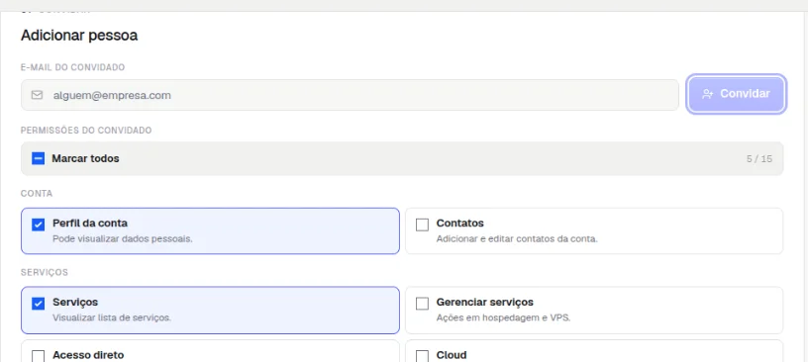This screenshot has height=362, width=808.
Task: Uncheck the Perfil da conta permission
Action: [39, 225]
